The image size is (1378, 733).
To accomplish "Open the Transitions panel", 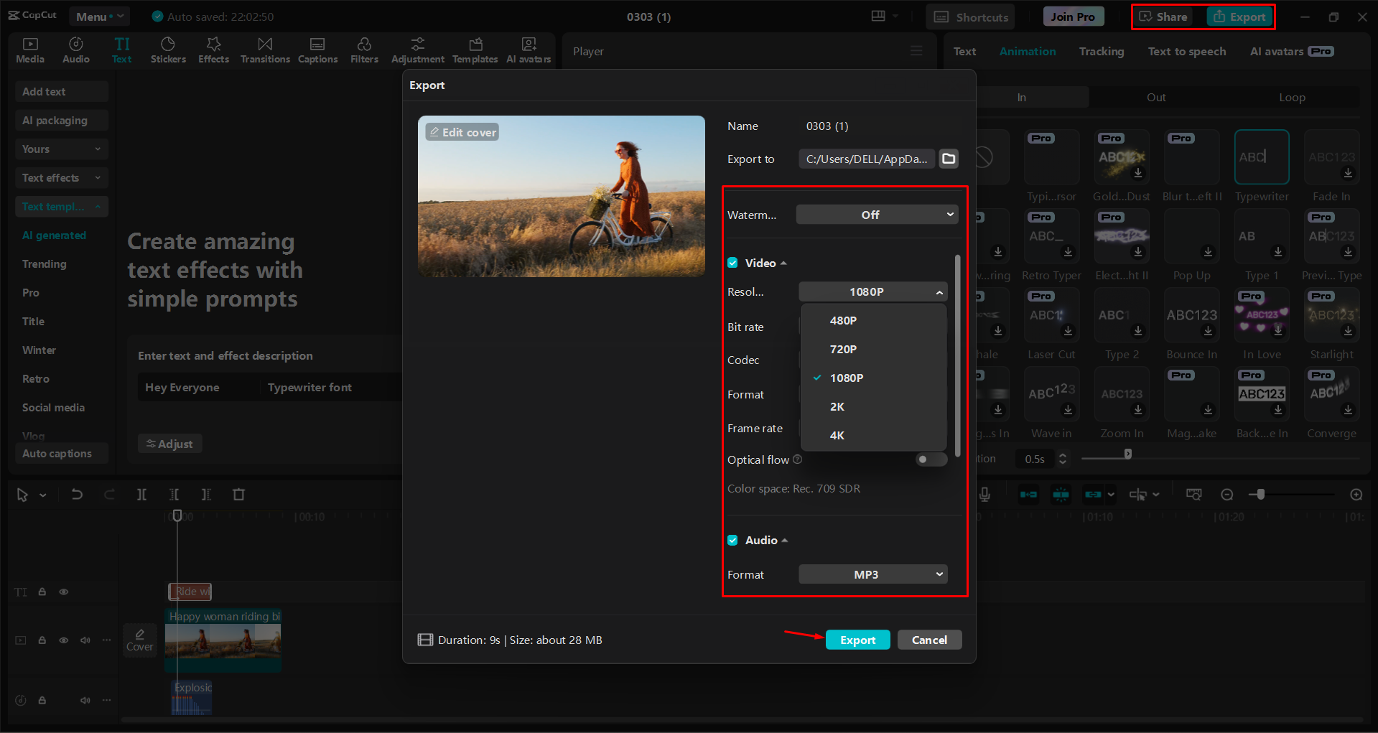I will pyautogui.click(x=264, y=50).
